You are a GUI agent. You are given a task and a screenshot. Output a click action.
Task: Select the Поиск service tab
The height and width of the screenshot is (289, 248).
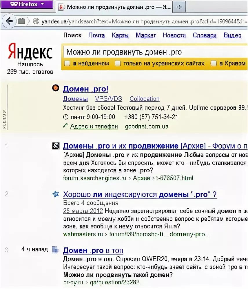pos(72,35)
